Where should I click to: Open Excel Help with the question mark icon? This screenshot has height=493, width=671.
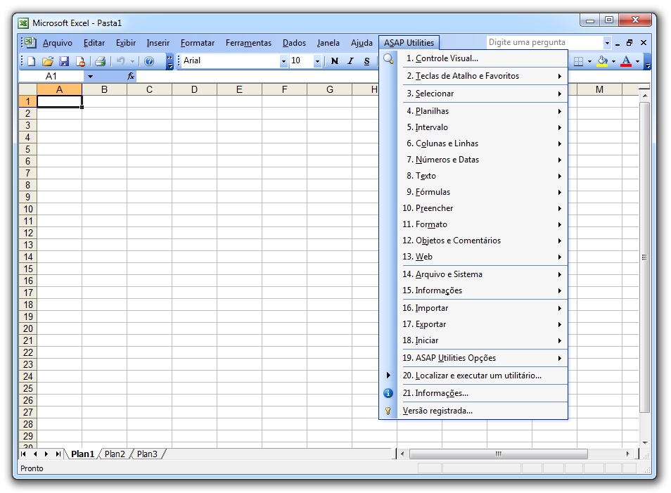point(148,60)
